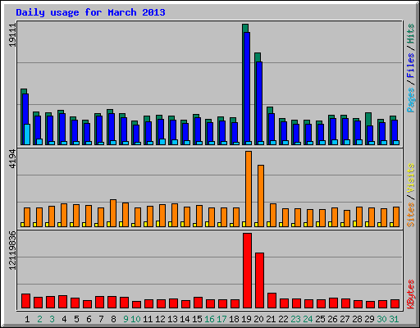Click day 24 on the x-axis
This screenshot has height=328, width=420.
point(308,319)
